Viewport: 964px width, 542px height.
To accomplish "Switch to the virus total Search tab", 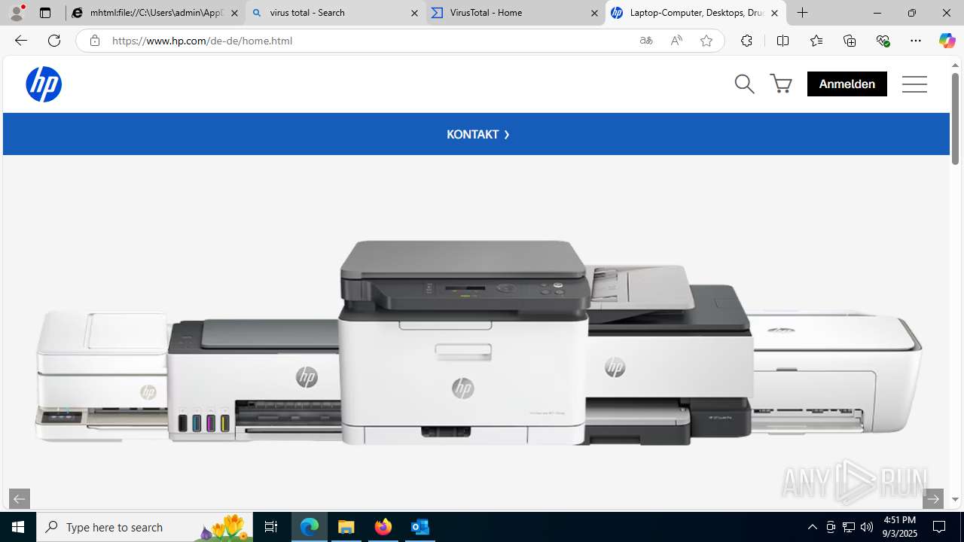I will [x=335, y=13].
